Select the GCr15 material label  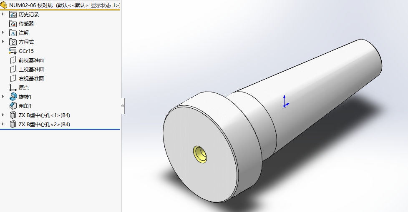click(26, 51)
